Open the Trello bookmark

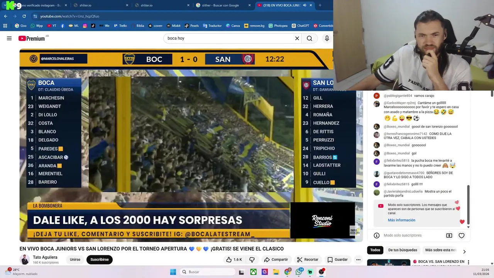[120, 26]
